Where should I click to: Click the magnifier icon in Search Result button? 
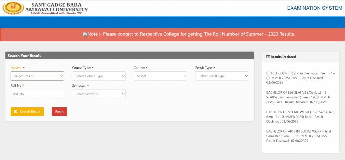coord(16,112)
